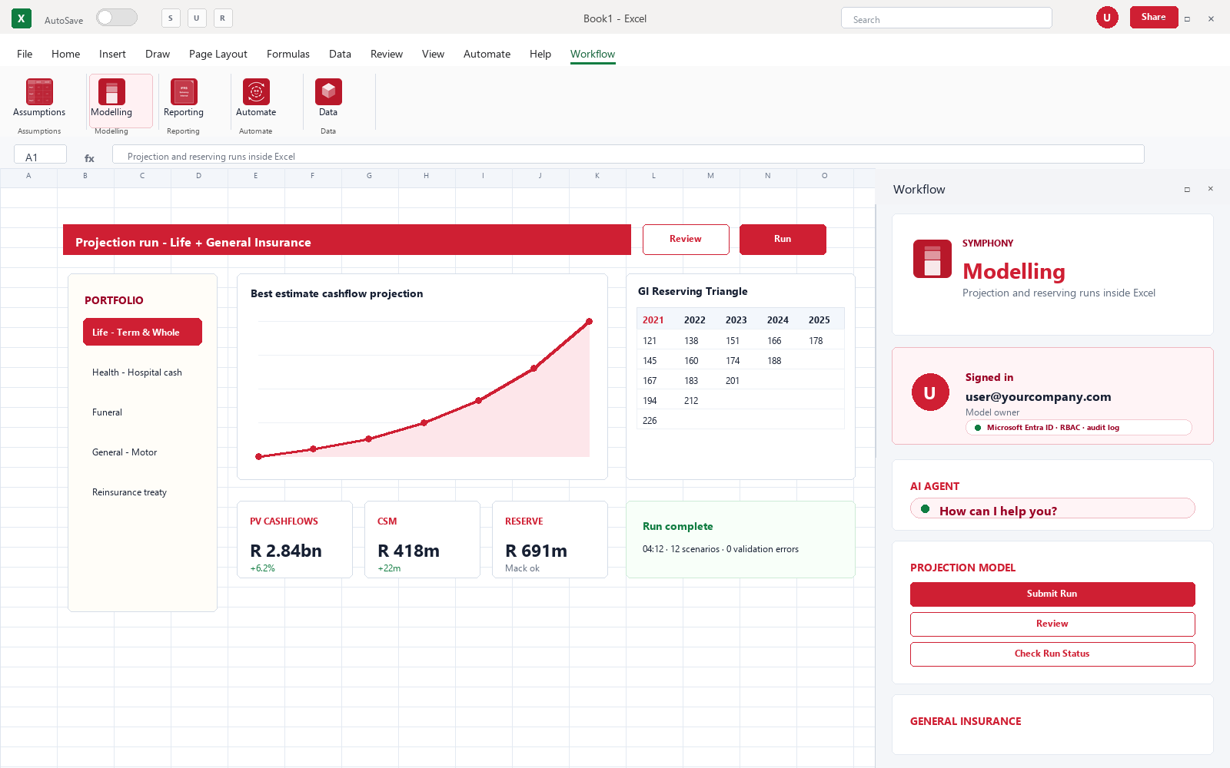
Task: Click the R quick access button
Action: pos(223,18)
